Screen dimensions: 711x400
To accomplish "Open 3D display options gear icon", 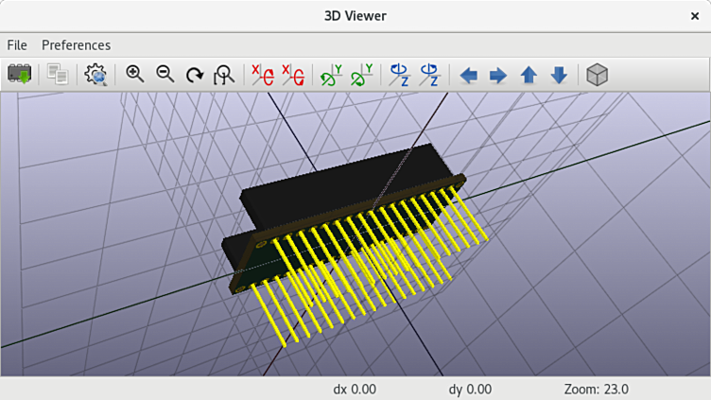I will click(95, 75).
